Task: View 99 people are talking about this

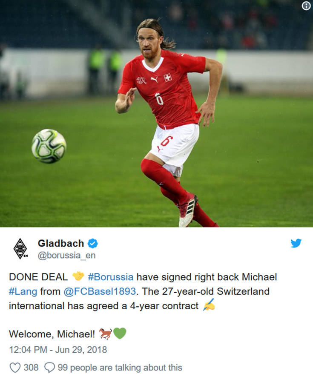Action: [120, 368]
